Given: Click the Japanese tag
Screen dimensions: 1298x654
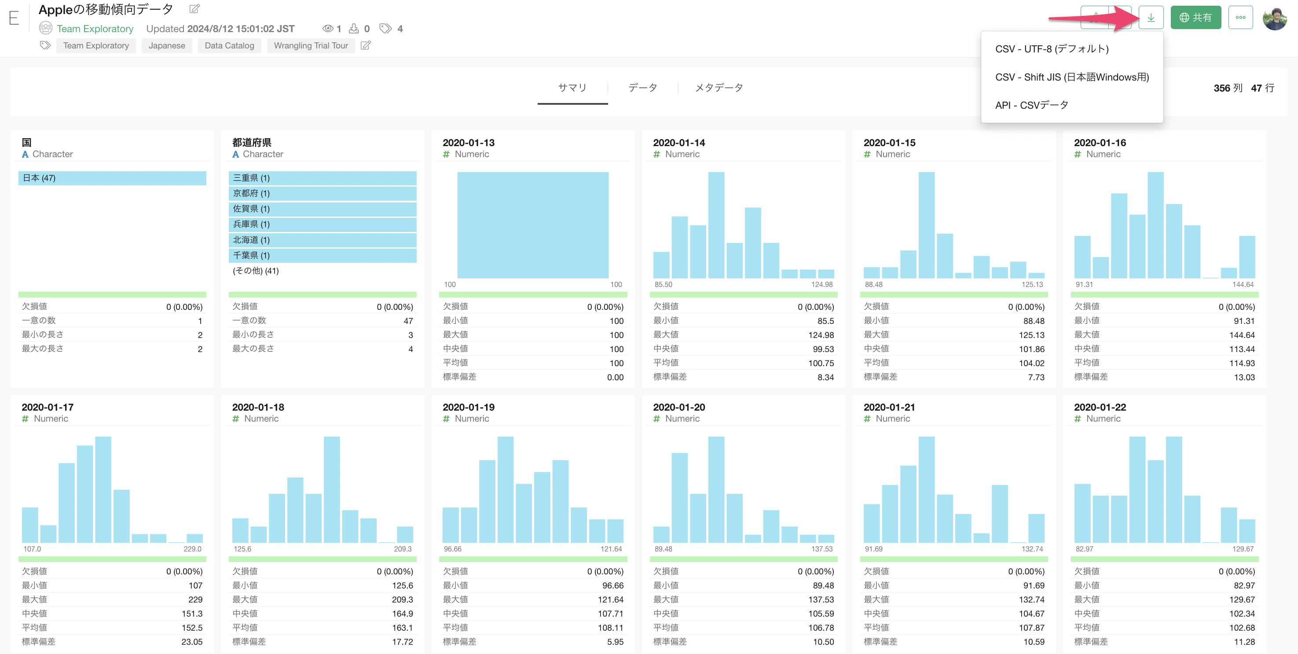Looking at the screenshot, I should click(167, 46).
